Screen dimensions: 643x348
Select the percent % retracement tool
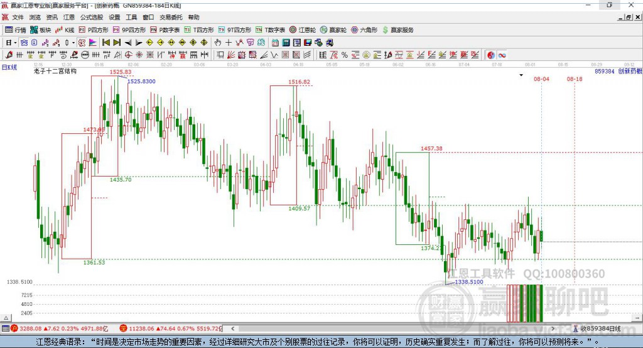click(x=345, y=55)
